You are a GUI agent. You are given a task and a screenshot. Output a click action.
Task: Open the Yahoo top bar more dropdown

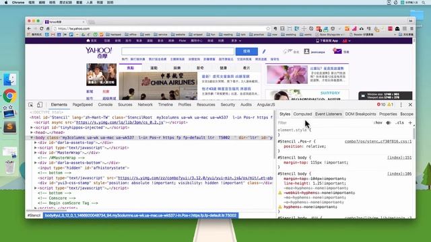click(x=236, y=40)
